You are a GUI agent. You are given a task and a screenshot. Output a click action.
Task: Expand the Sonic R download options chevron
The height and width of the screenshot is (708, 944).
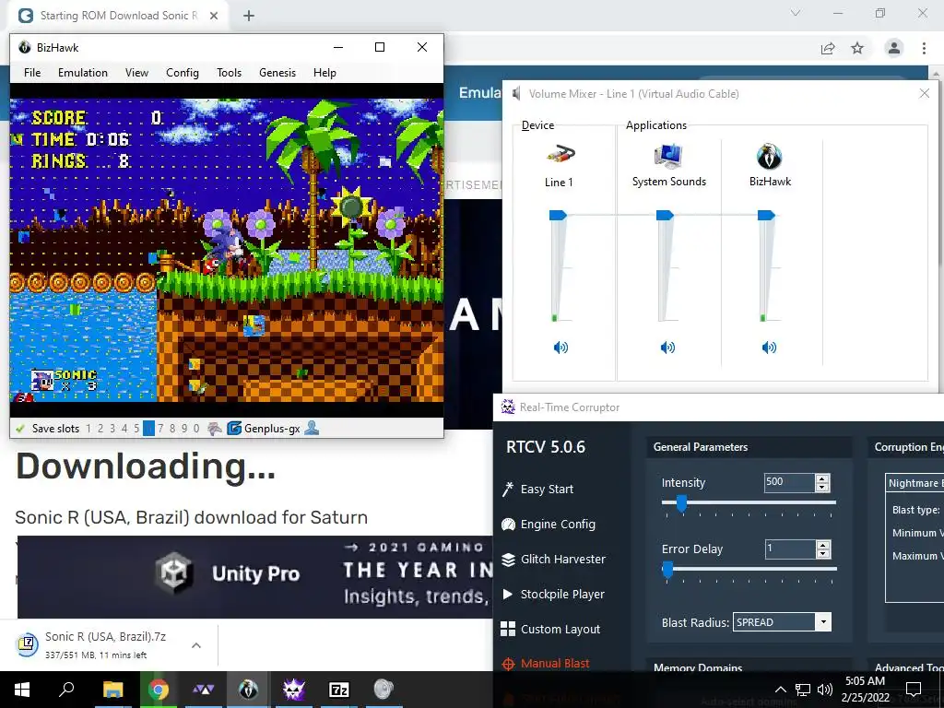coord(196,645)
